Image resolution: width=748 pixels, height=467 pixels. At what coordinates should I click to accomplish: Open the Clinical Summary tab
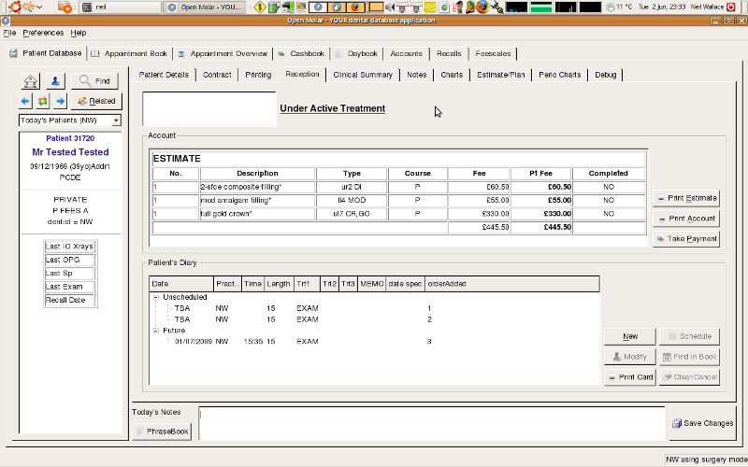pyautogui.click(x=363, y=75)
